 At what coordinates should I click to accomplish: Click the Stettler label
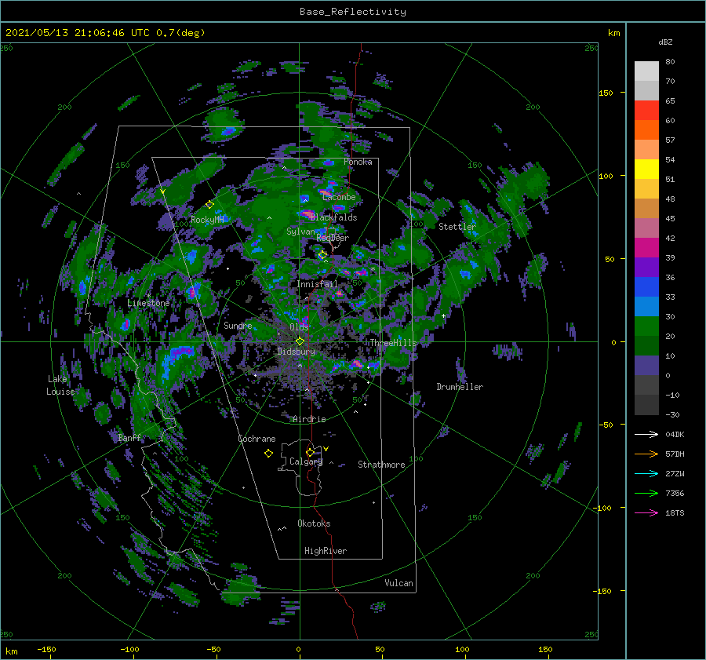click(x=457, y=227)
